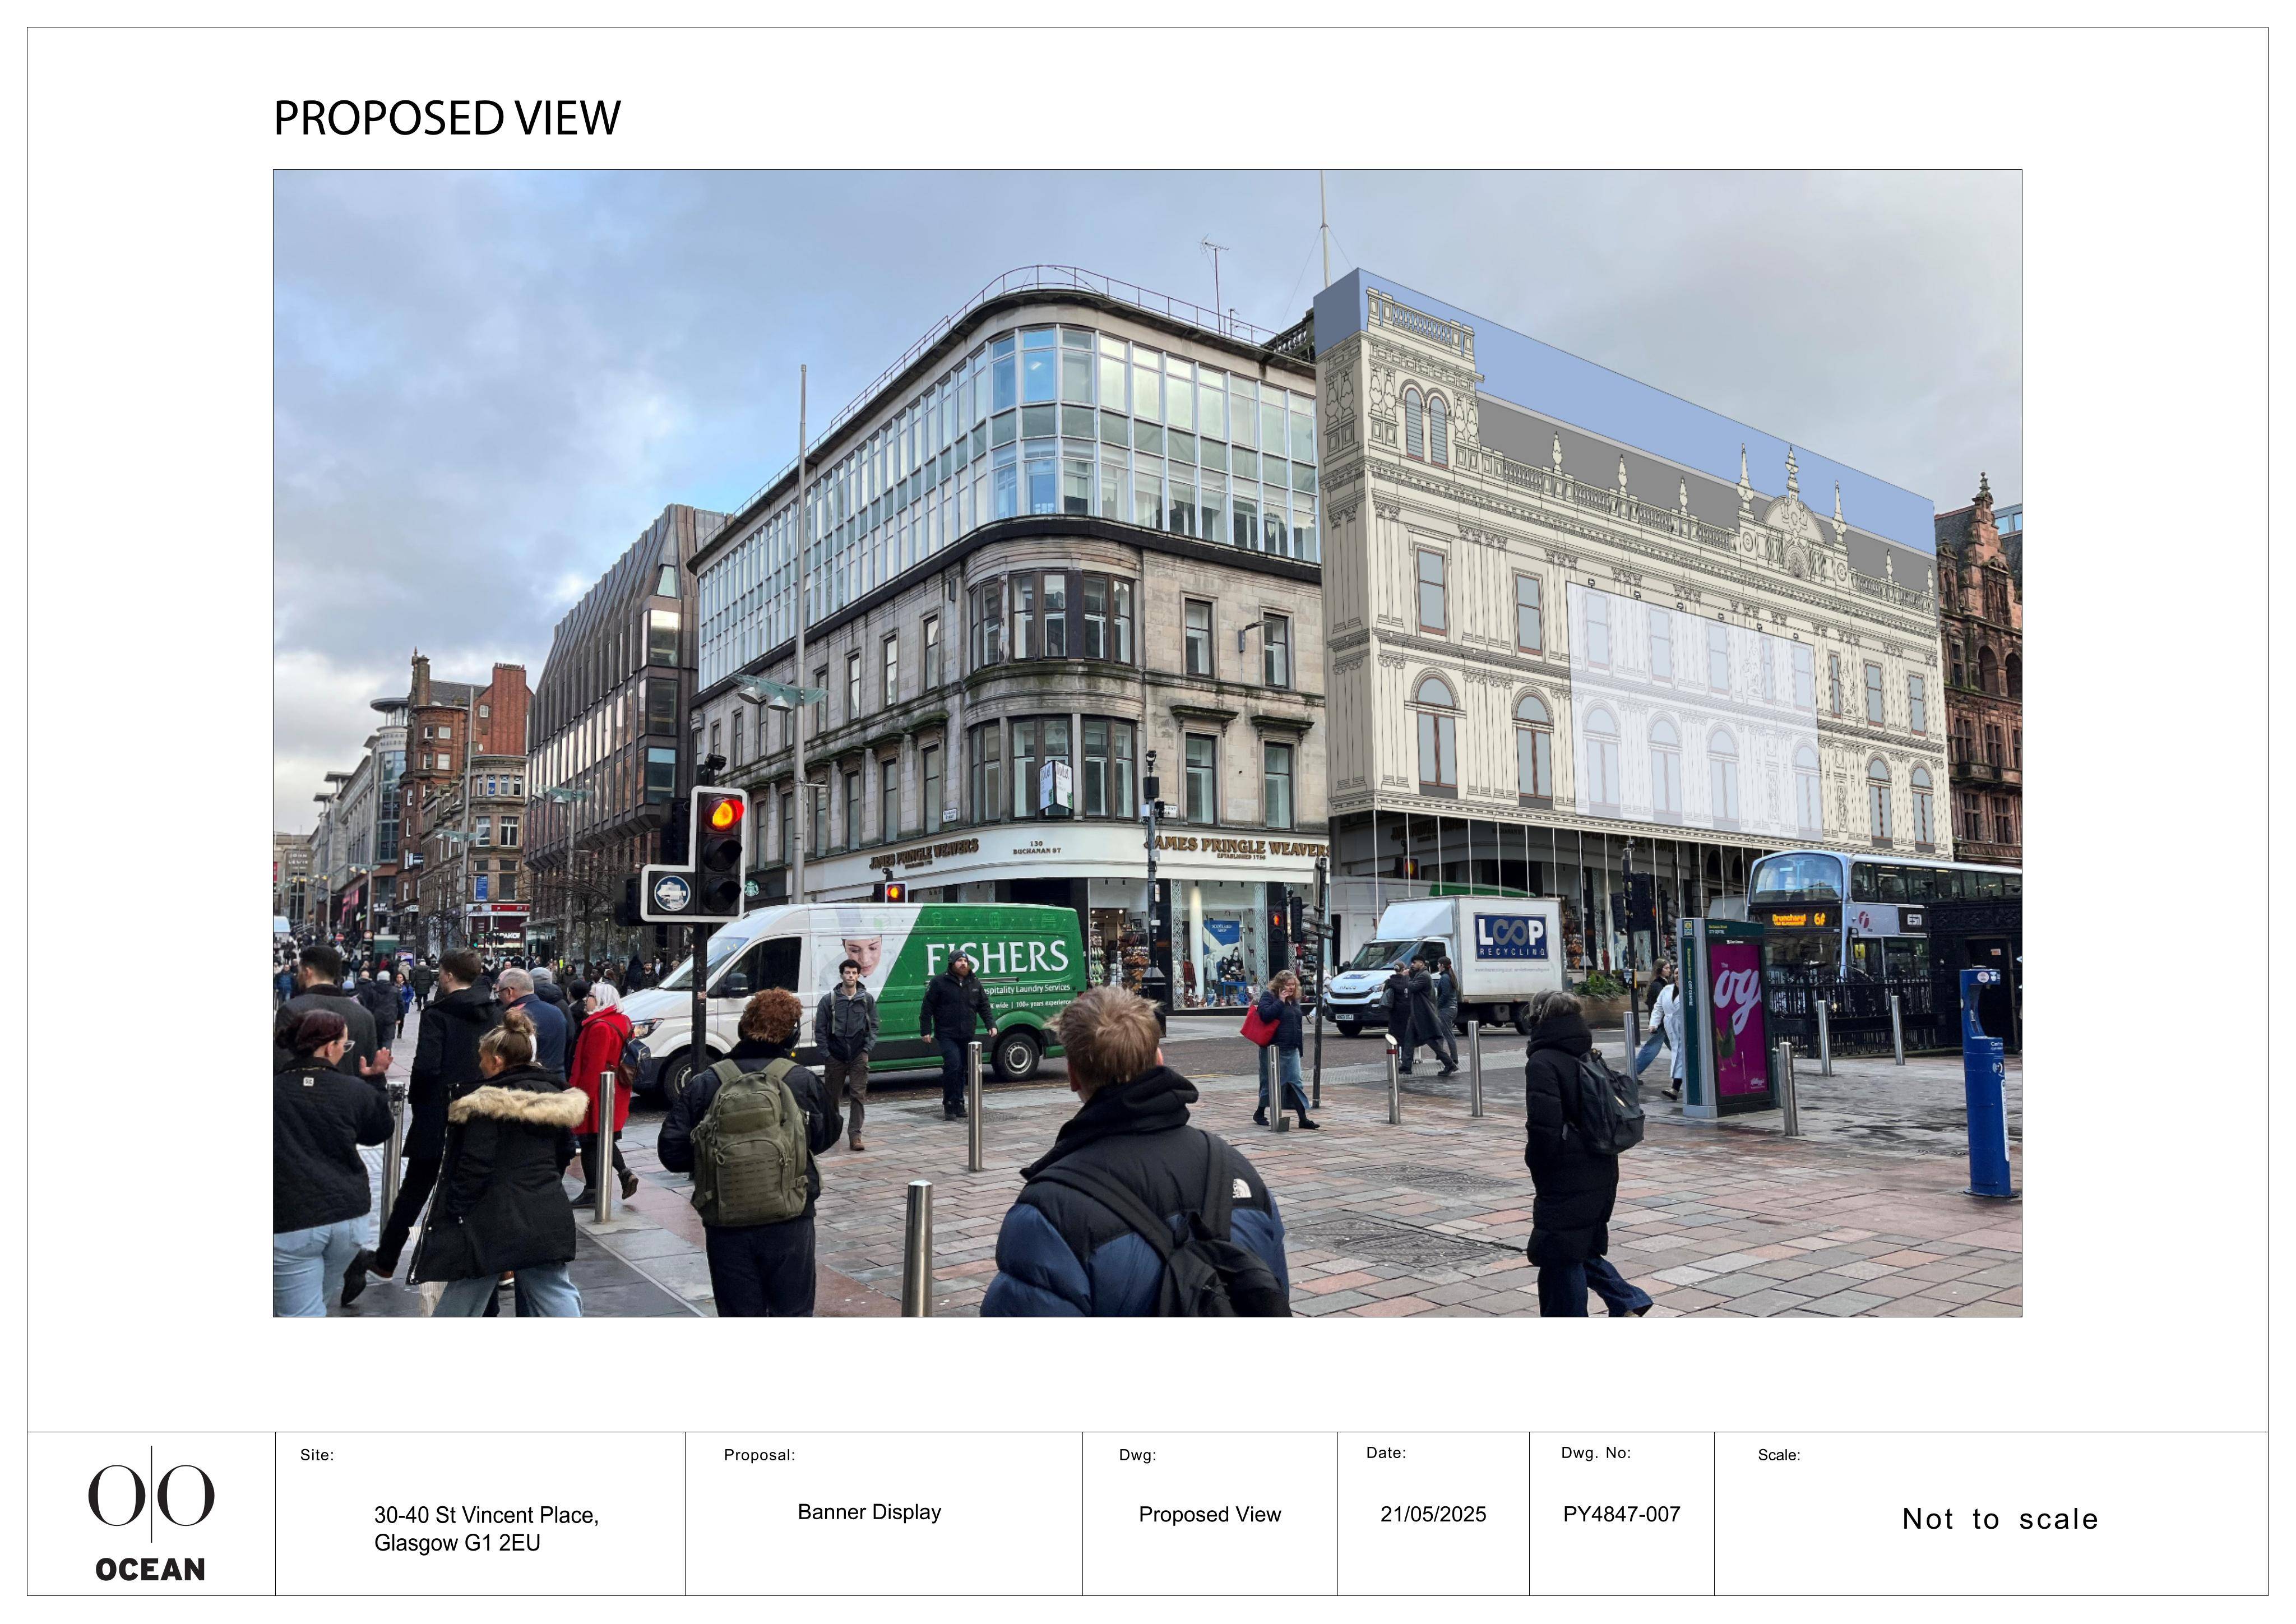Select the 'Glasgow G1 2EU' line
Viewport: 2296px width, 1624px height.
click(457, 1543)
